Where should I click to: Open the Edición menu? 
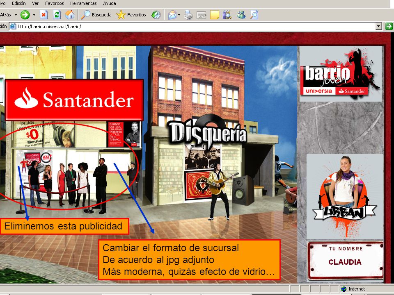pos(19,3)
